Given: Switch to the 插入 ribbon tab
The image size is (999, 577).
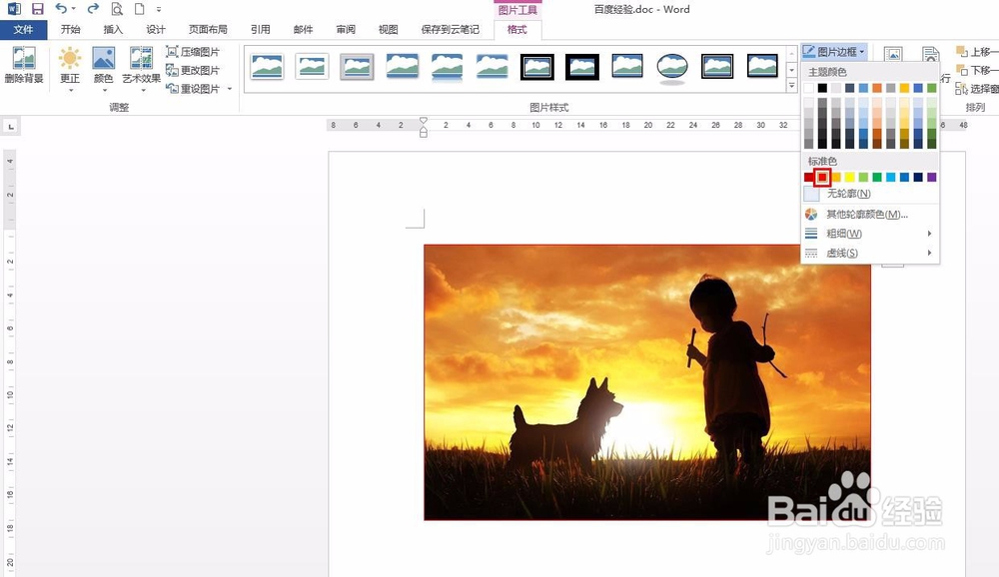Looking at the screenshot, I should tap(113, 29).
